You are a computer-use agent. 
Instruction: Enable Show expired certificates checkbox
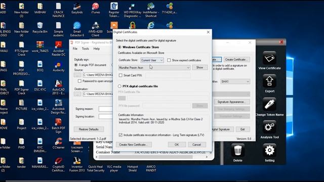[169, 60]
